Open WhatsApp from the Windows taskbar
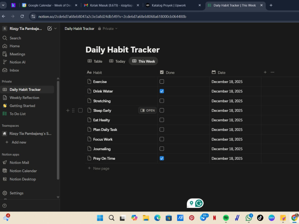This screenshot has width=299, height=224. coord(249,218)
